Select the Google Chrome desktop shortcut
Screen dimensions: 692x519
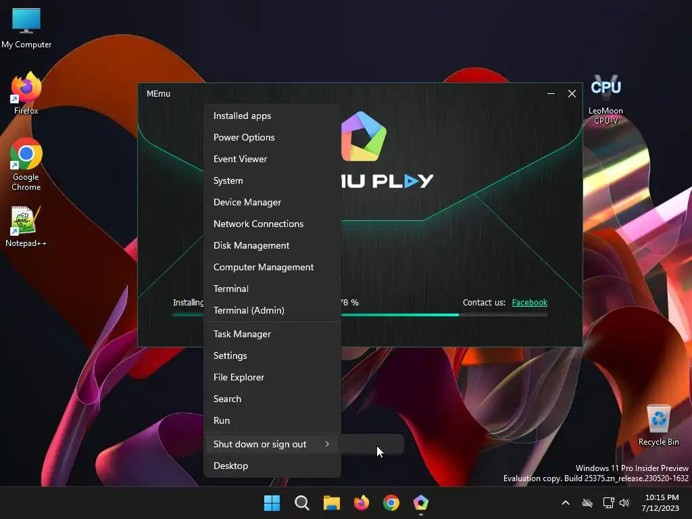click(26, 165)
